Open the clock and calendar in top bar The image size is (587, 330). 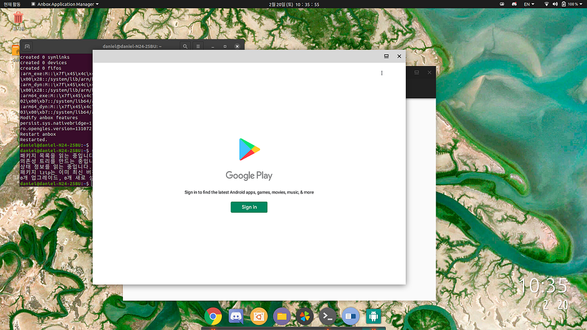click(294, 4)
